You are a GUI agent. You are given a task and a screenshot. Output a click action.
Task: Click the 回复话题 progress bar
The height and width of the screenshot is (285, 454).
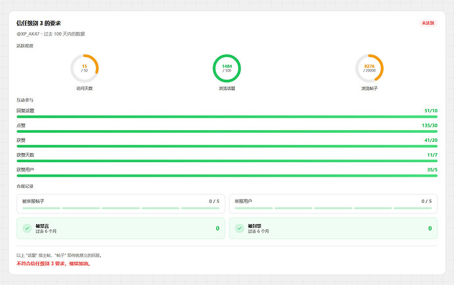(x=227, y=117)
